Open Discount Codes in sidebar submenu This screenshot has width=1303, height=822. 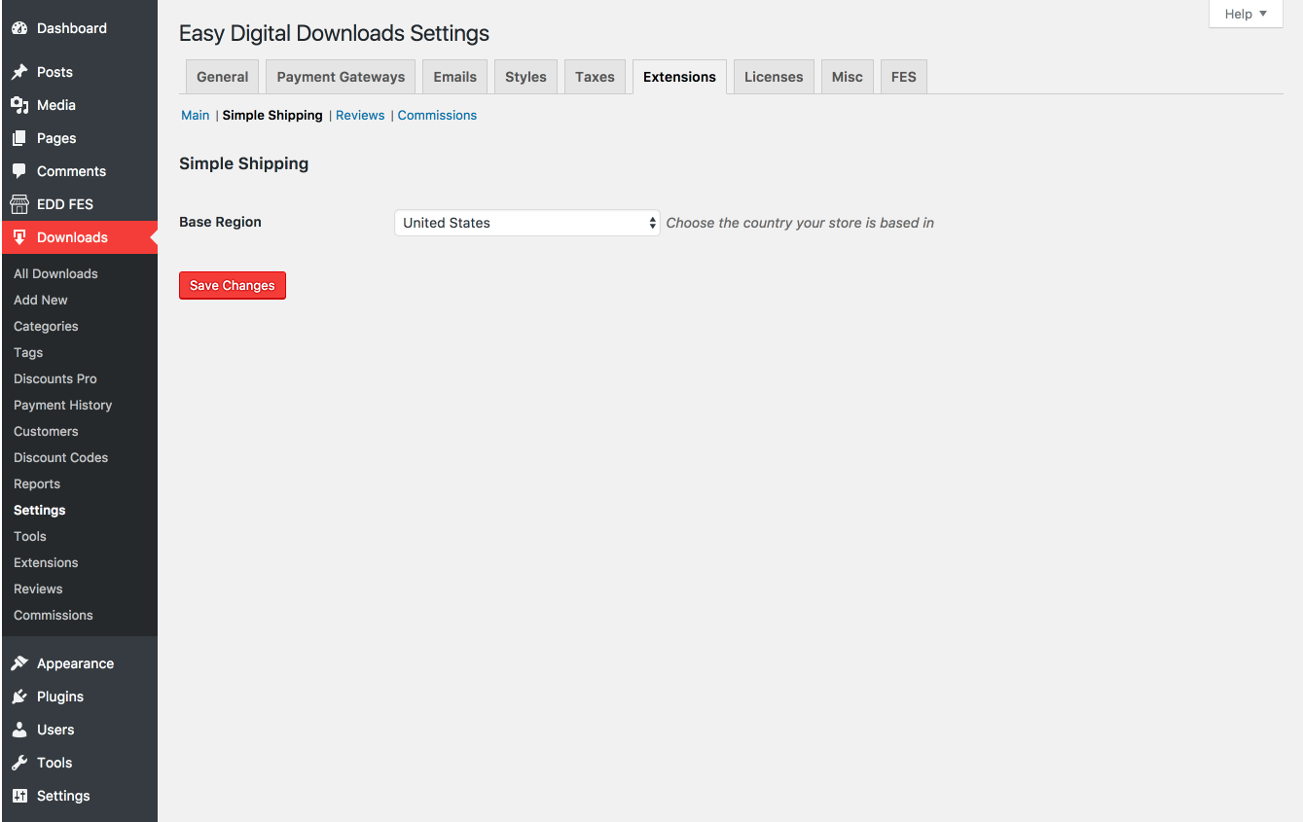[61, 457]
